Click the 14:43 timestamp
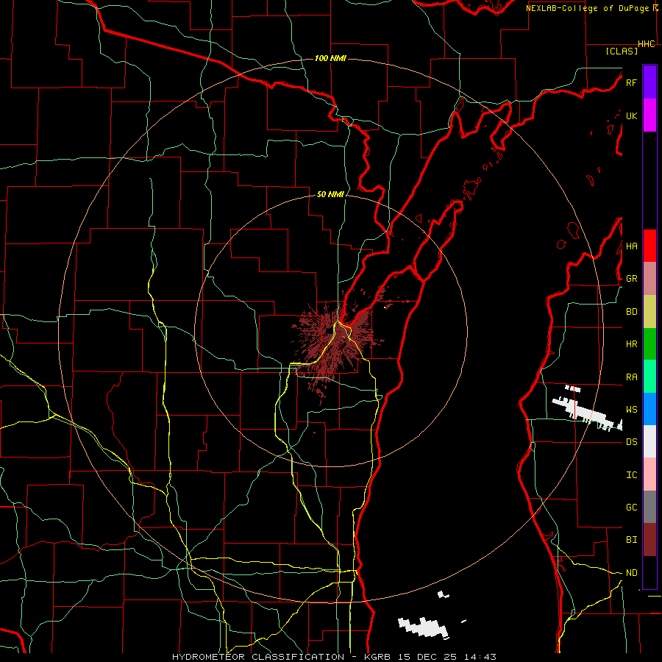 [x=482, y=657]
